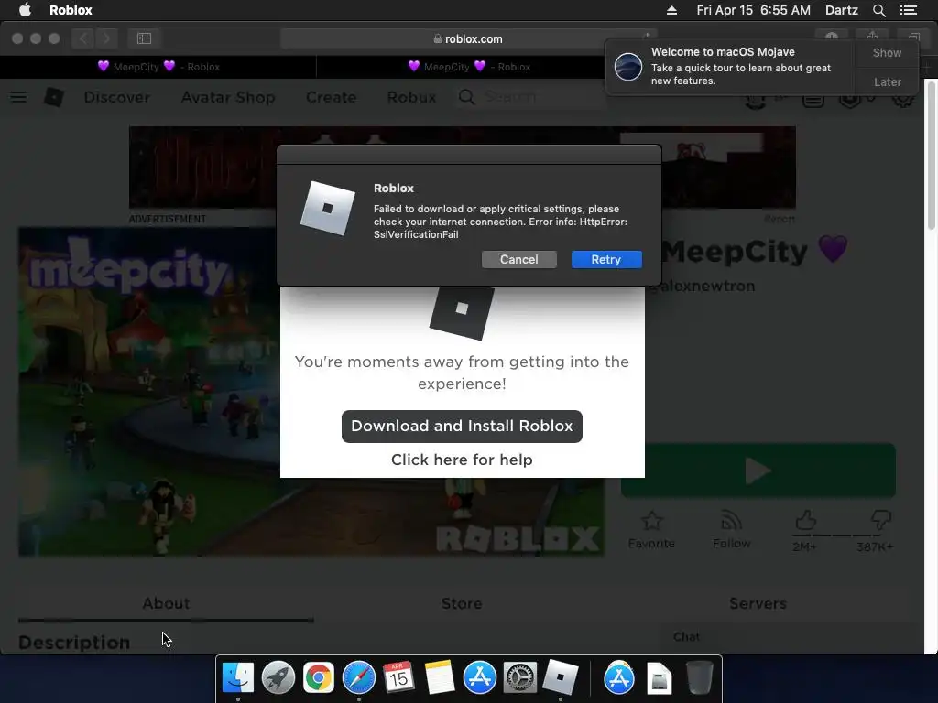Image resolution: width=938 pixels, height=703 pixels.
Task: Open the first App Store icon in the Dock
Action: tap(480, 678)
